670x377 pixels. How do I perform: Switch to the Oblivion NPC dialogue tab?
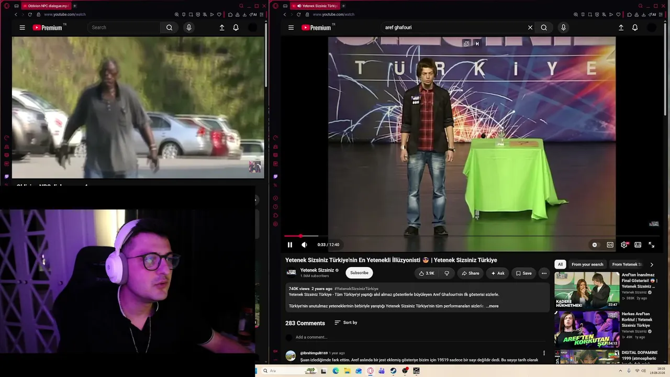point(46,6)
